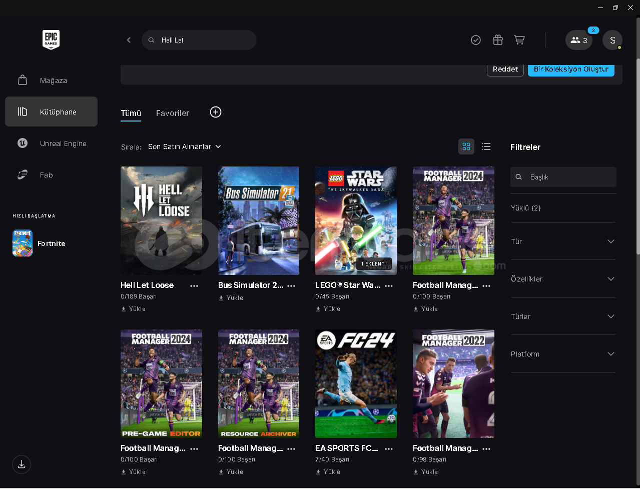This screenshot has height=489, width=640.
Task: Open the Son Satın Alınanlar sort dropdown
Action: pyautogui.click(x=184, y=146)
